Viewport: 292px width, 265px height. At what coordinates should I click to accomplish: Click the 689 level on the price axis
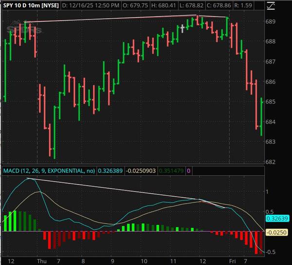tap(271, 22)
